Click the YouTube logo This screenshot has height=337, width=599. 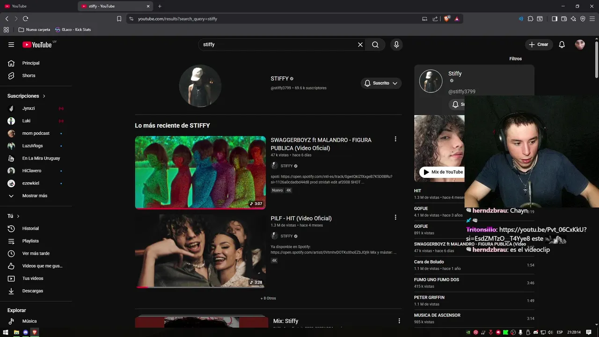37,44
